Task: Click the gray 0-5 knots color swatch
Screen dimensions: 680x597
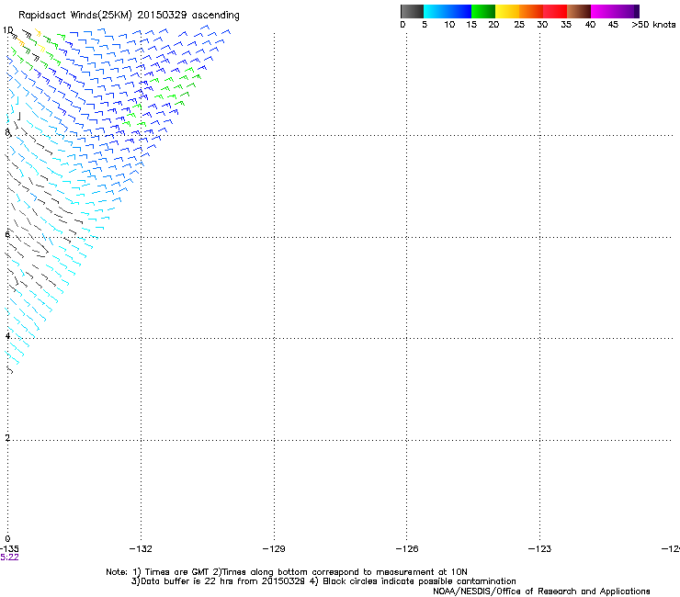Action: tap(413, 11)
